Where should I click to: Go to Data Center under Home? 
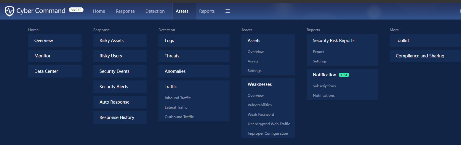coord(46,71)
